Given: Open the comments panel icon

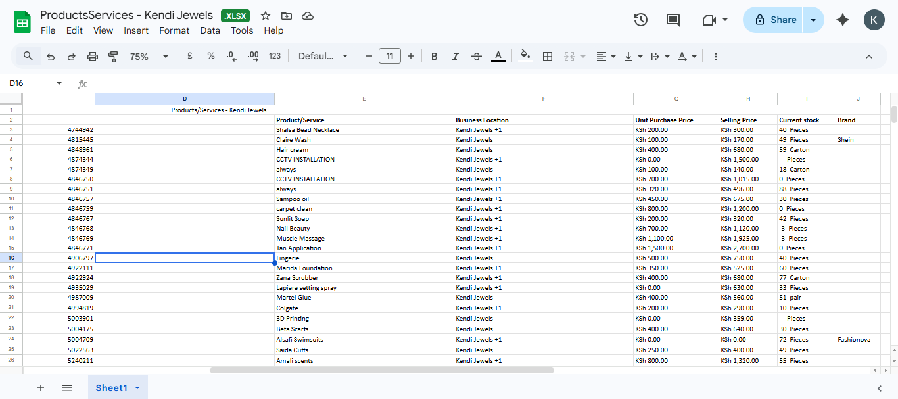Looking at the screenshot, I should tap(673, 20).
